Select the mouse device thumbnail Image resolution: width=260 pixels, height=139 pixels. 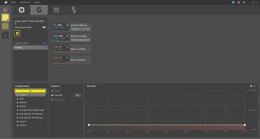click(74, 10)
